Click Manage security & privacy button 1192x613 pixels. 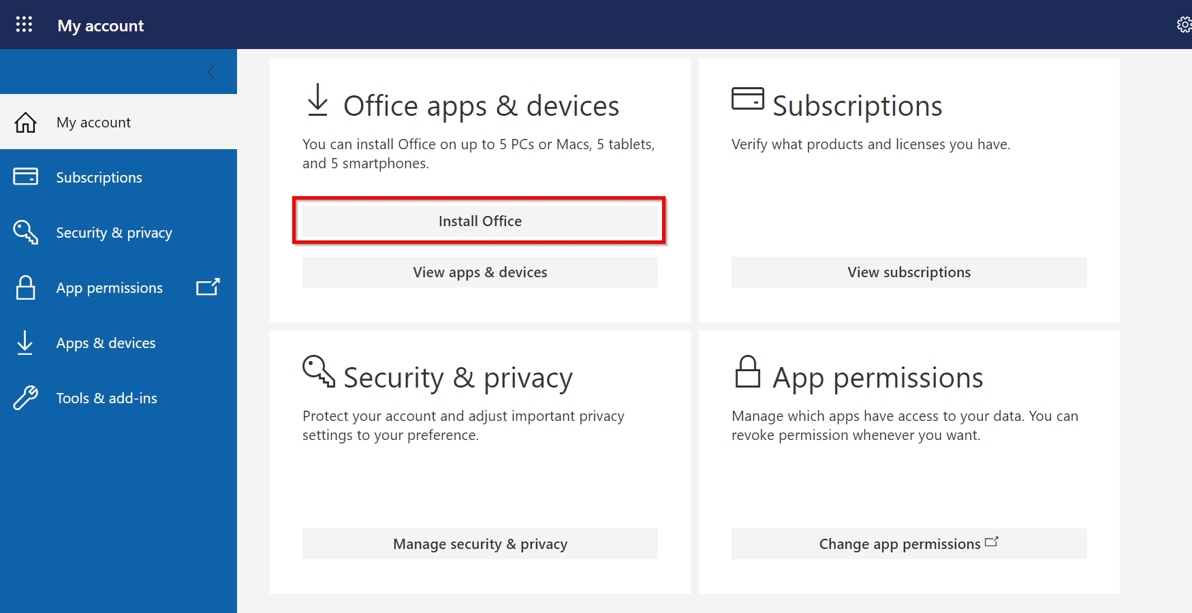pyautogui.click(x=480, y=544)
